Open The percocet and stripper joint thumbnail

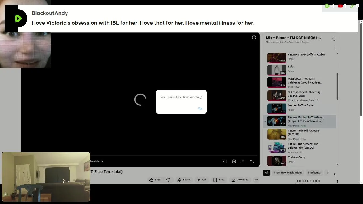point(277,148)
